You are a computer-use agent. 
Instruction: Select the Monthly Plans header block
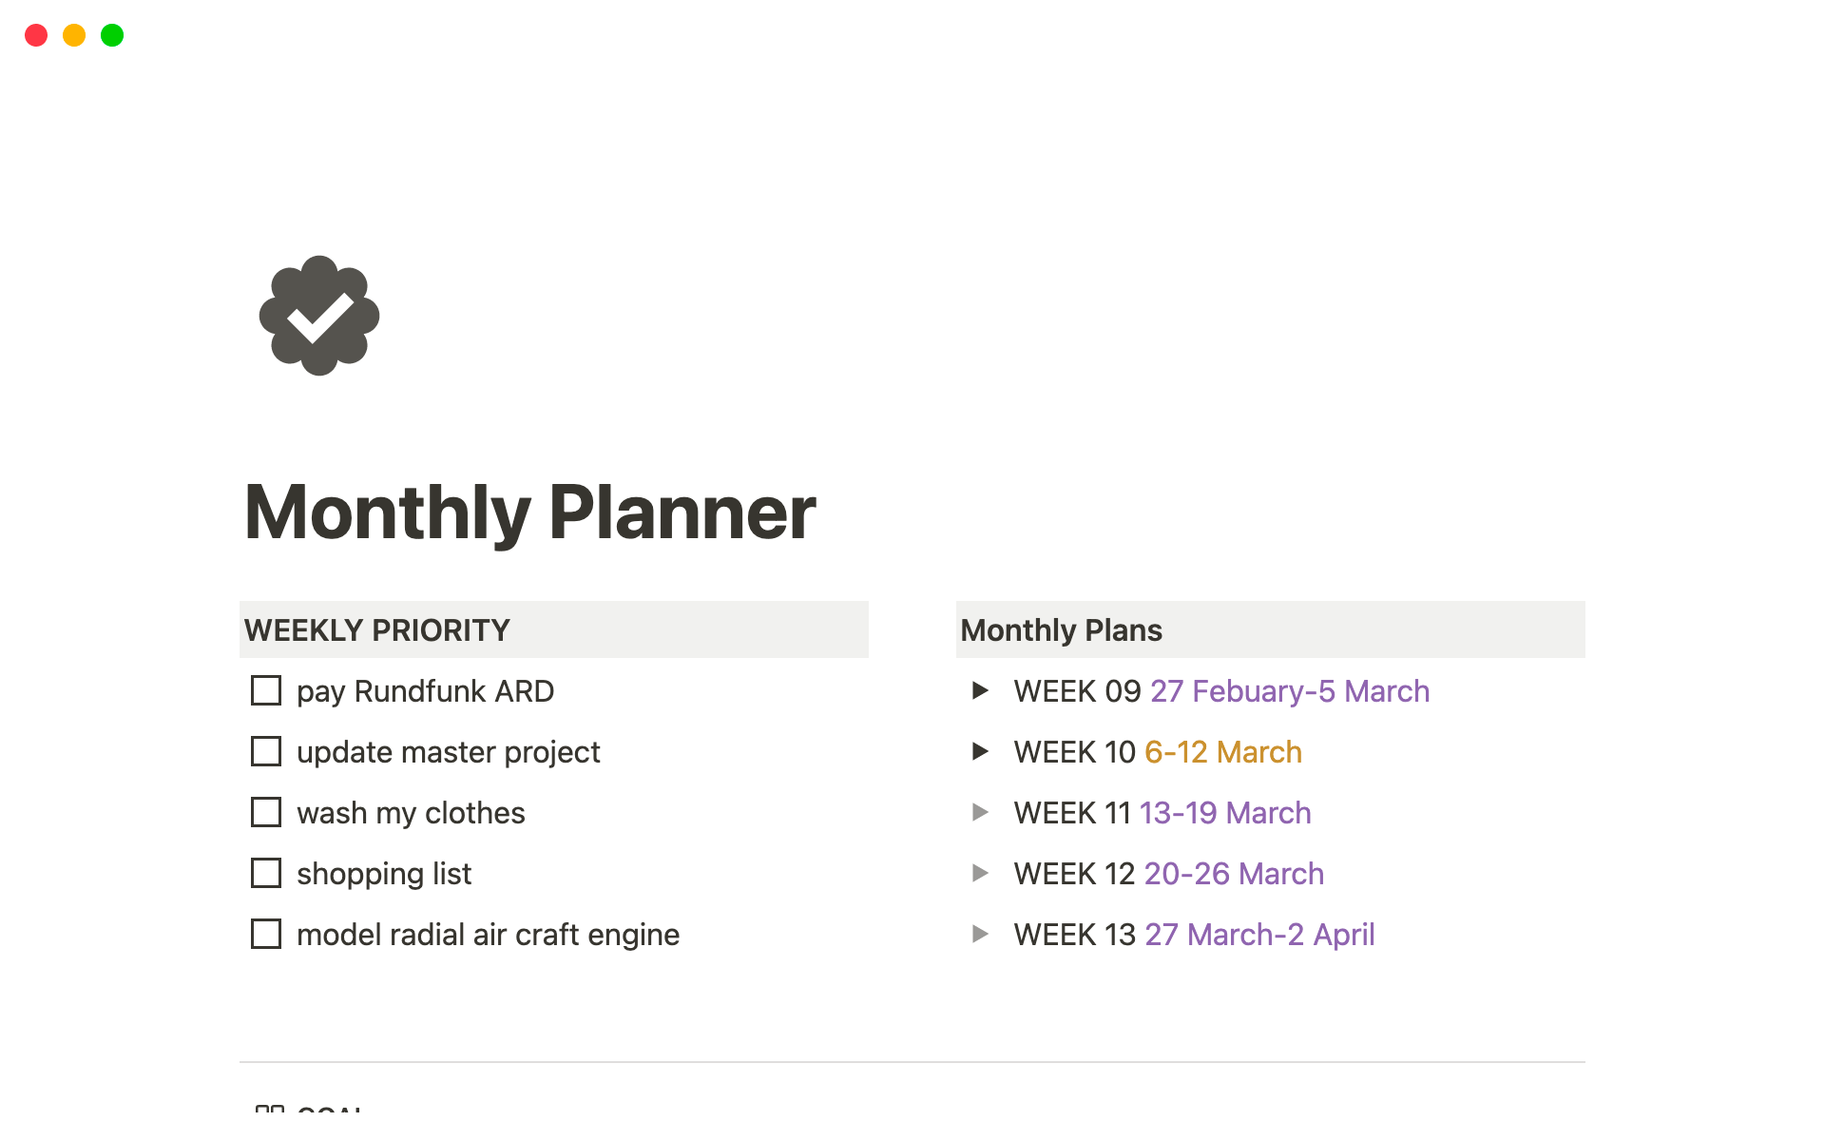[x=1060, y=629]
